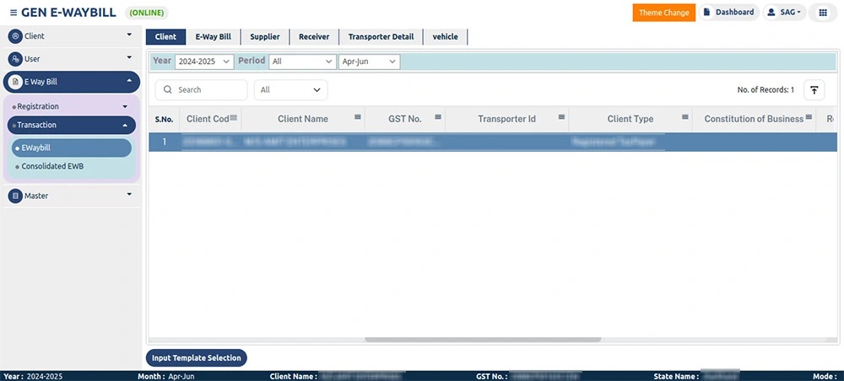
Task: Click Year : 2024-2025 in status bar
Action: tap(34, 377)
